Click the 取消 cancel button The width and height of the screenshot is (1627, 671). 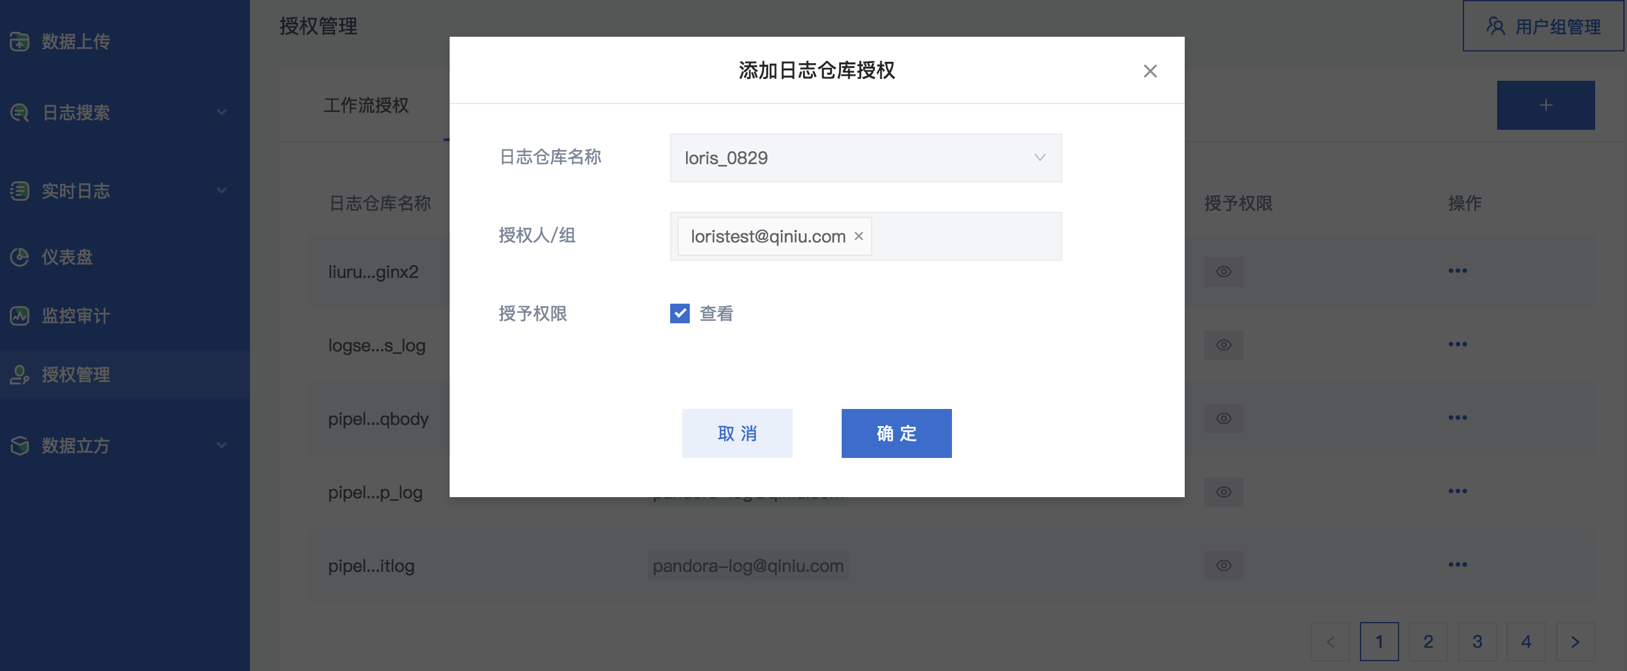pos(737,433)
